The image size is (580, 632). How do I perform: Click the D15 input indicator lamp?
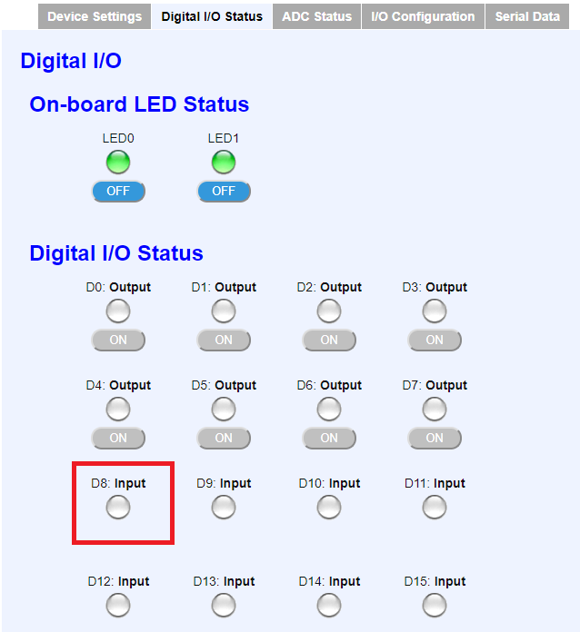(435, 605)
